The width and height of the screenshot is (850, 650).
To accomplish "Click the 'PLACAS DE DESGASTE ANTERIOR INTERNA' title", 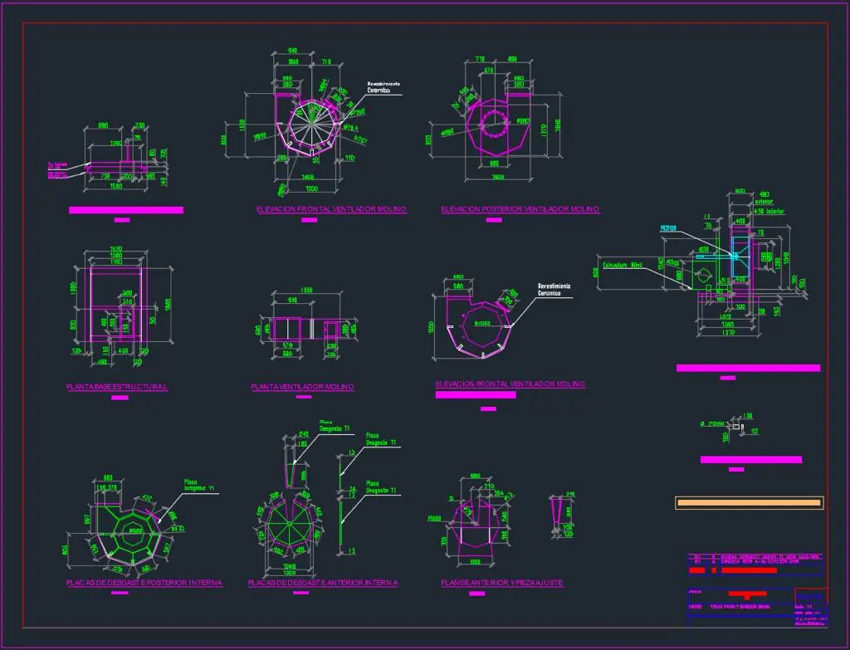I will tap(323, 584).
